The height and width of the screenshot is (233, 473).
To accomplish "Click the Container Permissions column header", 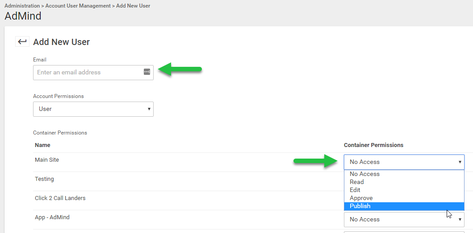I will click(373, 145).
